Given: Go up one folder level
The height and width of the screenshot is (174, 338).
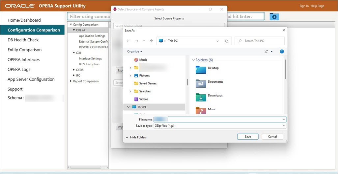Looking at the screenshot, I should tap(151, 41).
